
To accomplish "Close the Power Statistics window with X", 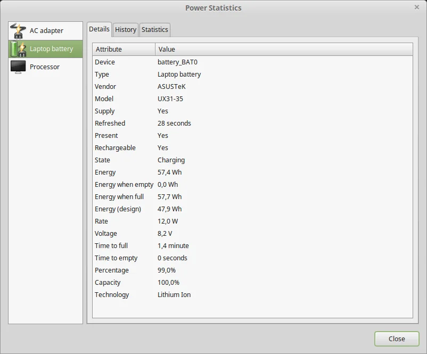I will 417,7.
